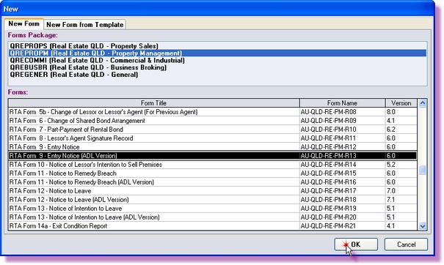Pick RTA Form 7 Part-Payment of Rental Bond
The image size is (444, 265).
point(212,130)
